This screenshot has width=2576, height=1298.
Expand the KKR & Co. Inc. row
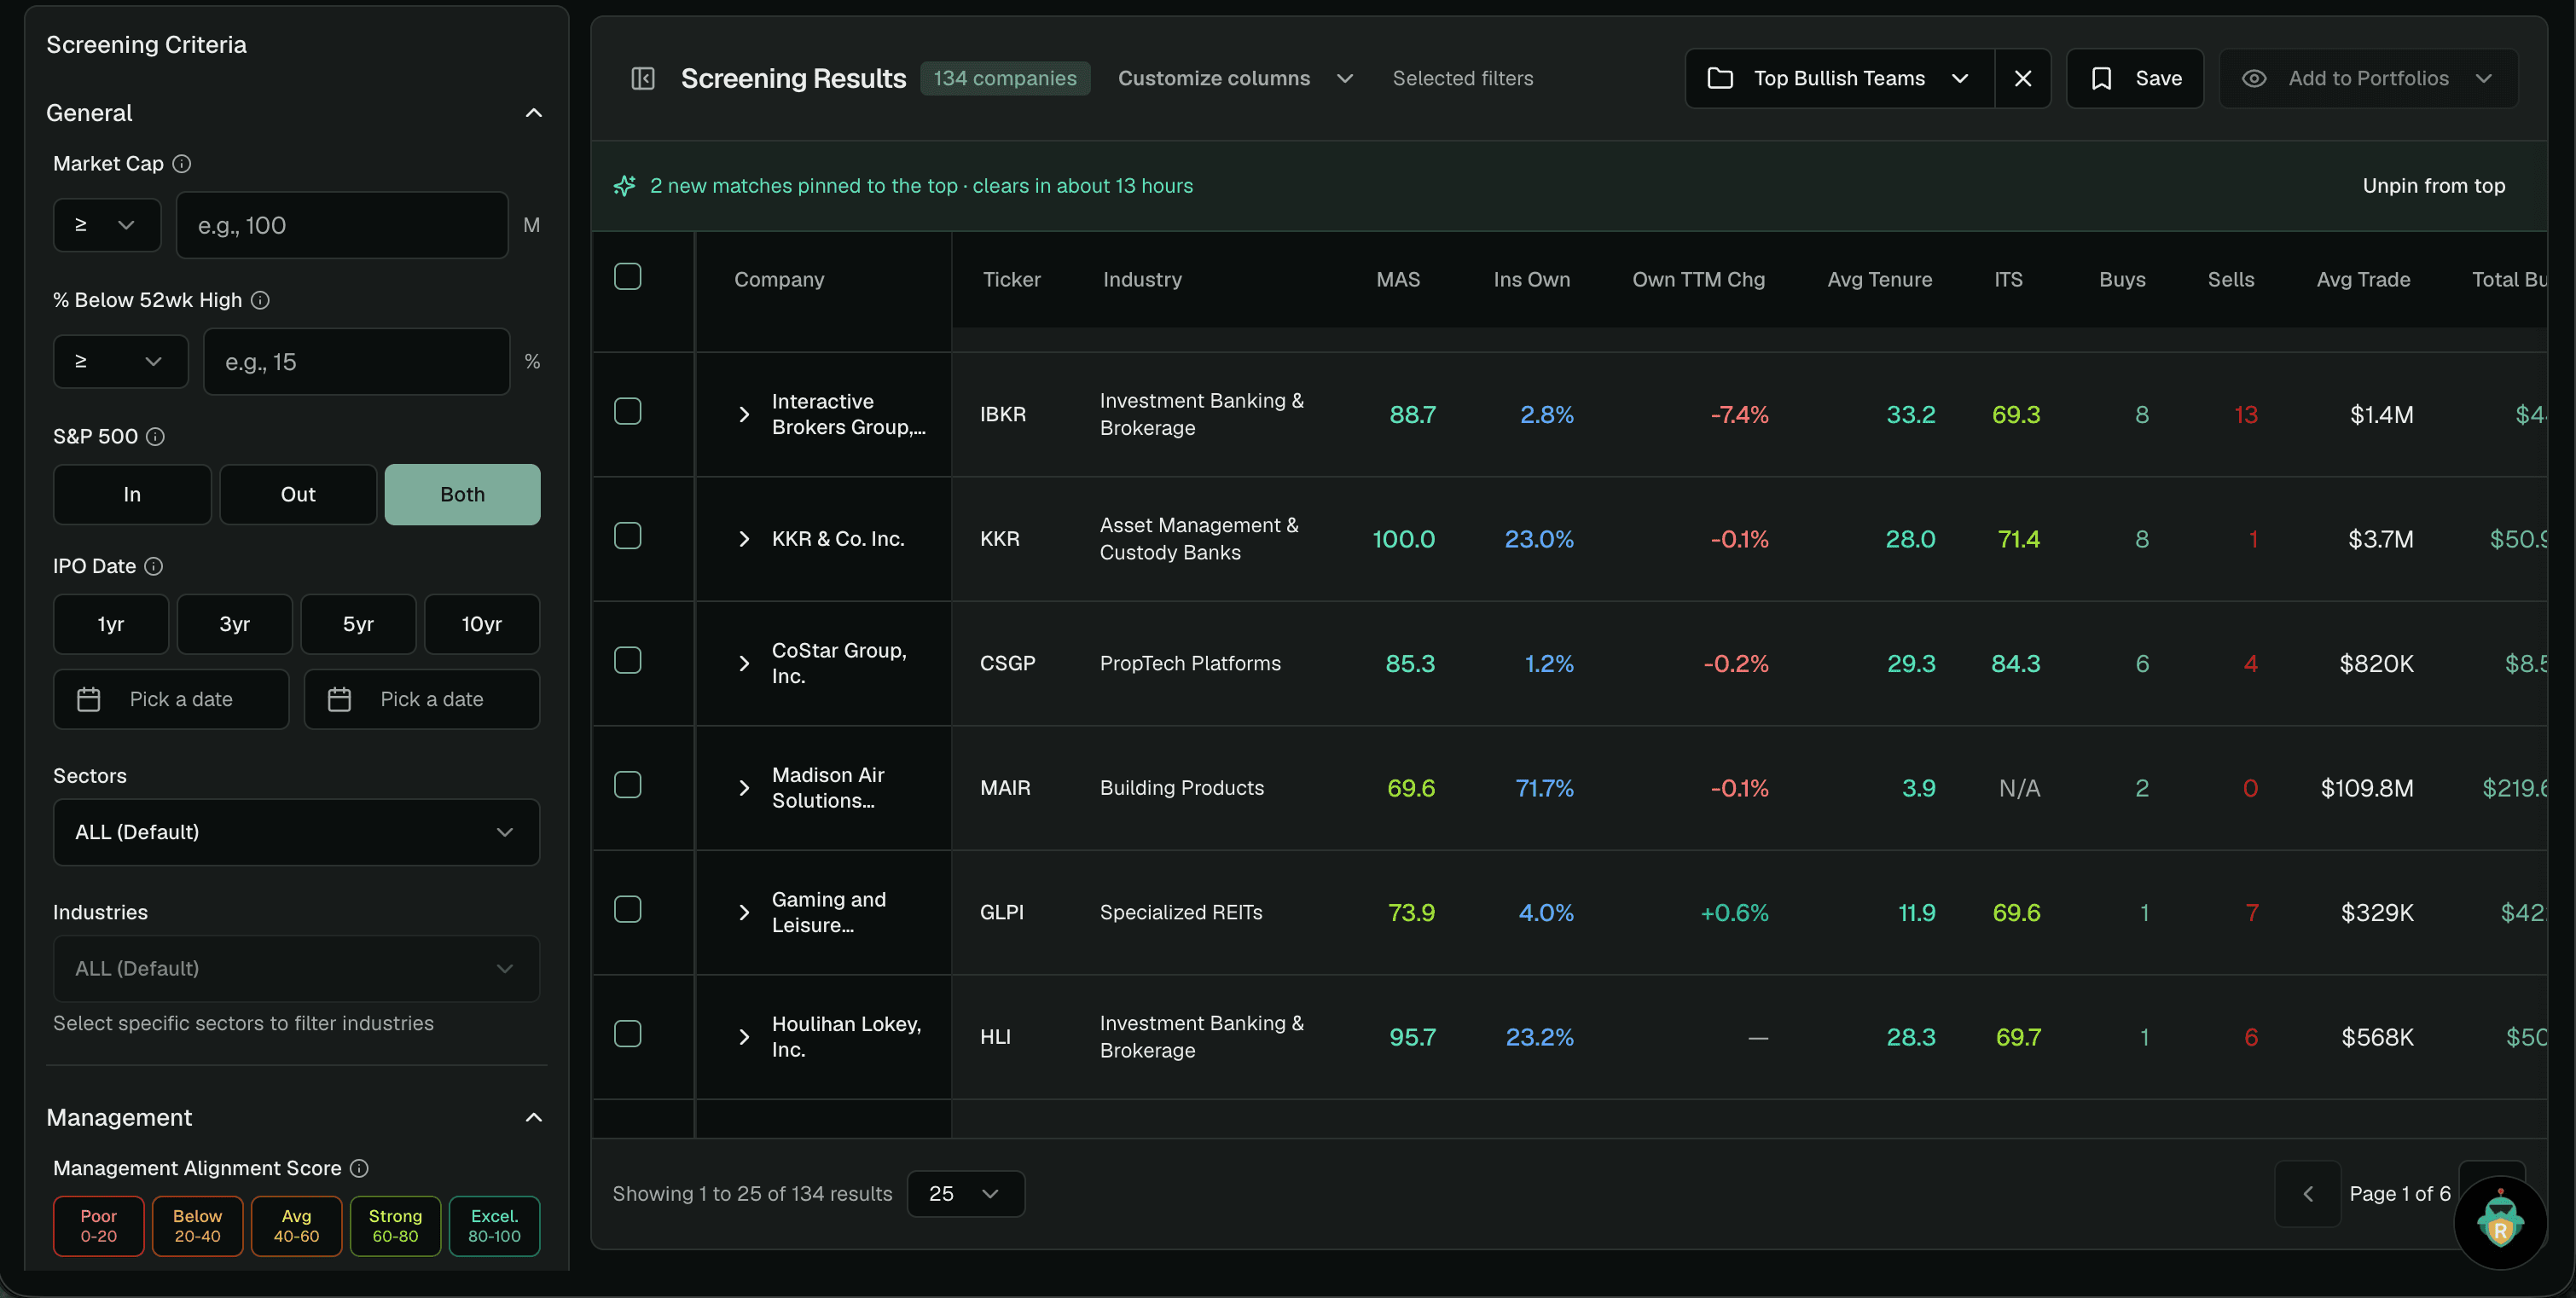(x=744, y=539)
